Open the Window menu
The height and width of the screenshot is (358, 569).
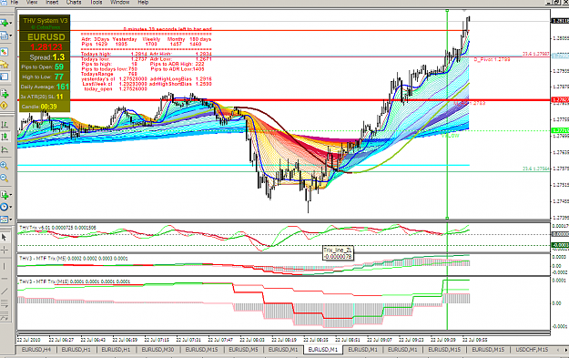tap(120, 2)
